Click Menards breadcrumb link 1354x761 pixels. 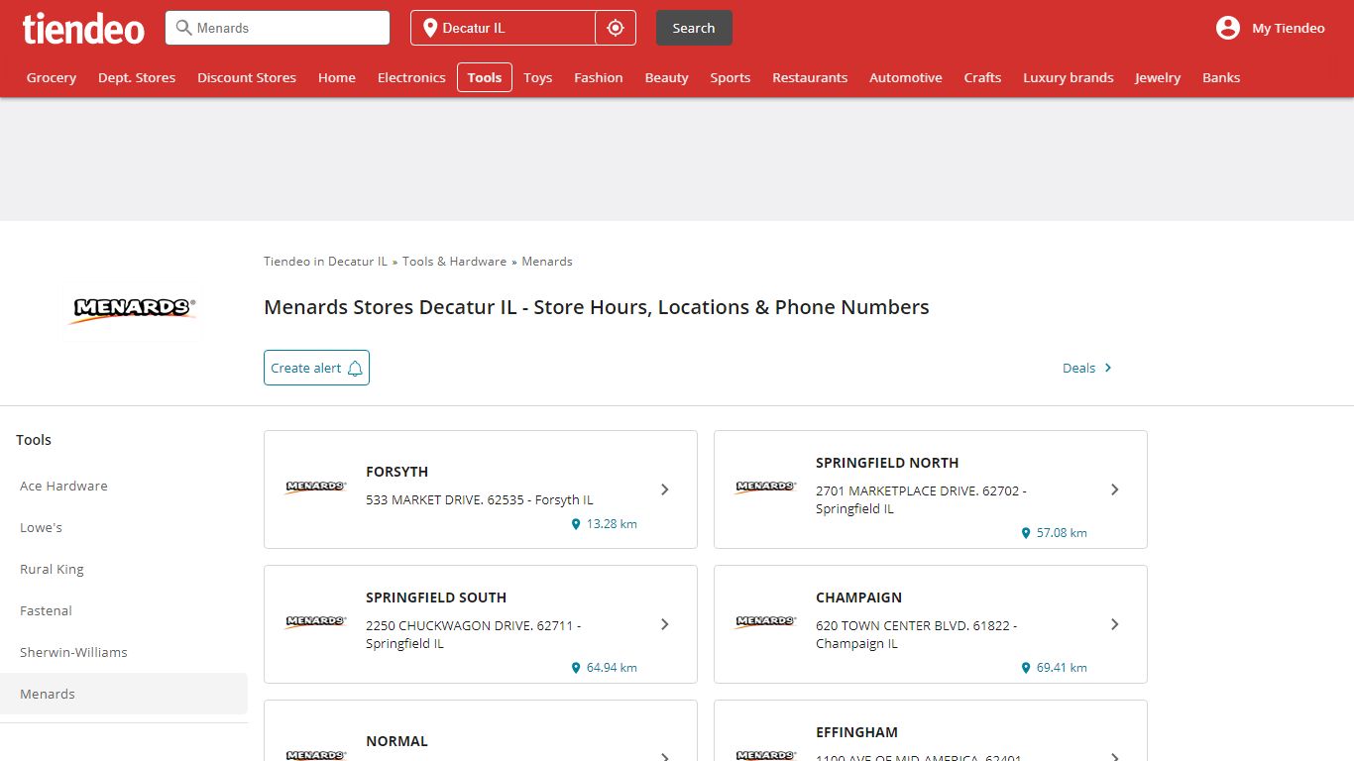[x=547, y=262]
